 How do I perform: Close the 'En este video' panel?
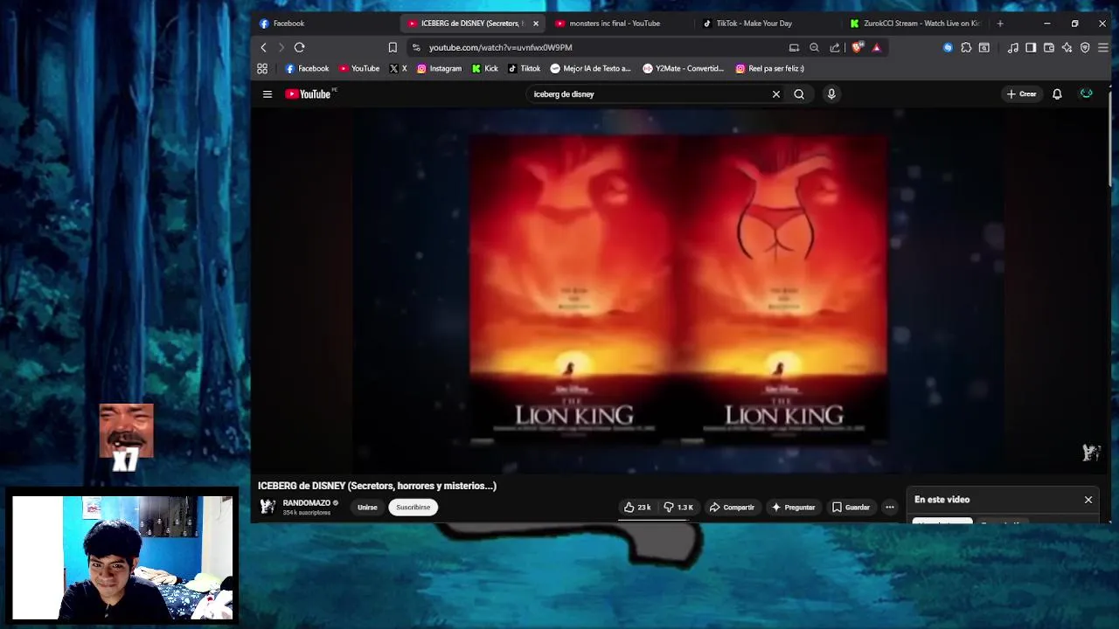(1088, 500)
